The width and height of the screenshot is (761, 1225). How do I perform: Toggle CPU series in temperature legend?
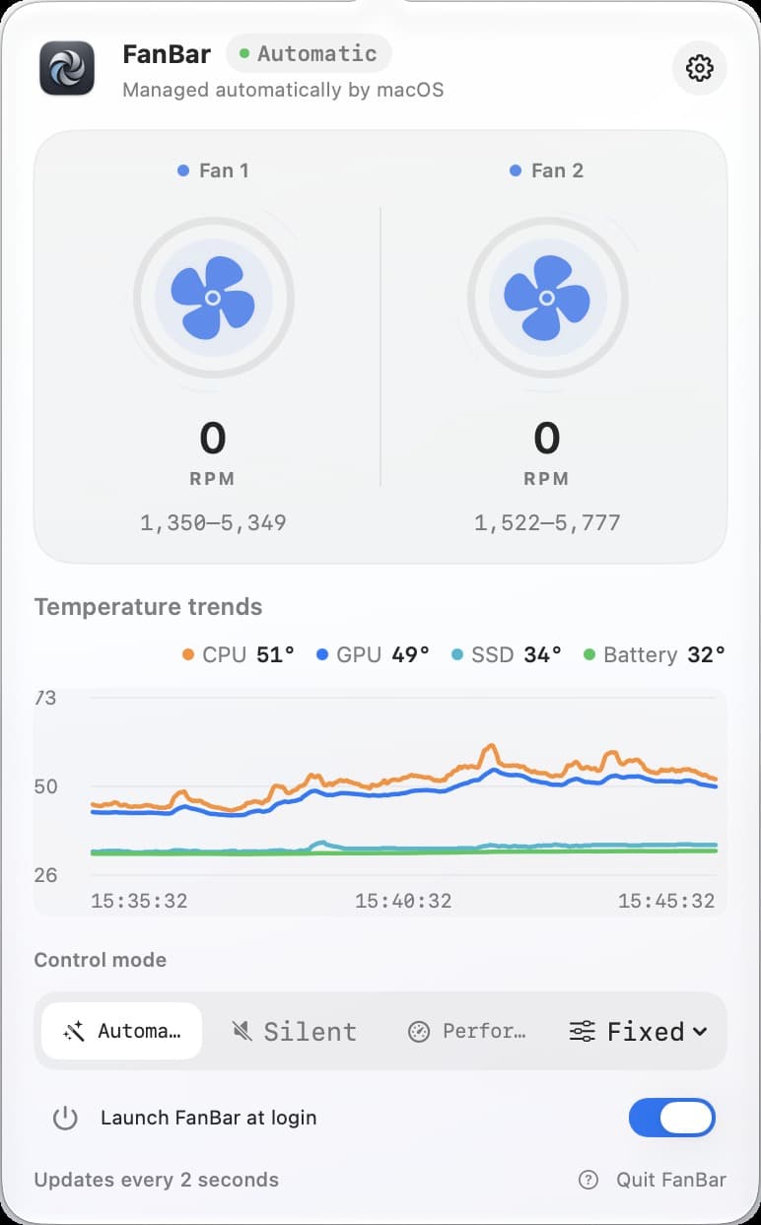point(239,654)
